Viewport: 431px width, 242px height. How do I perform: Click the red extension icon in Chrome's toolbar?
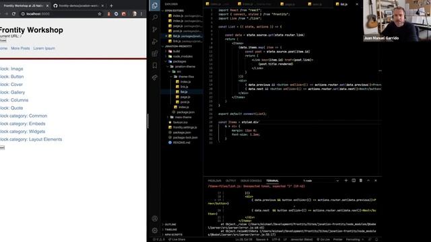coord(124,13)
